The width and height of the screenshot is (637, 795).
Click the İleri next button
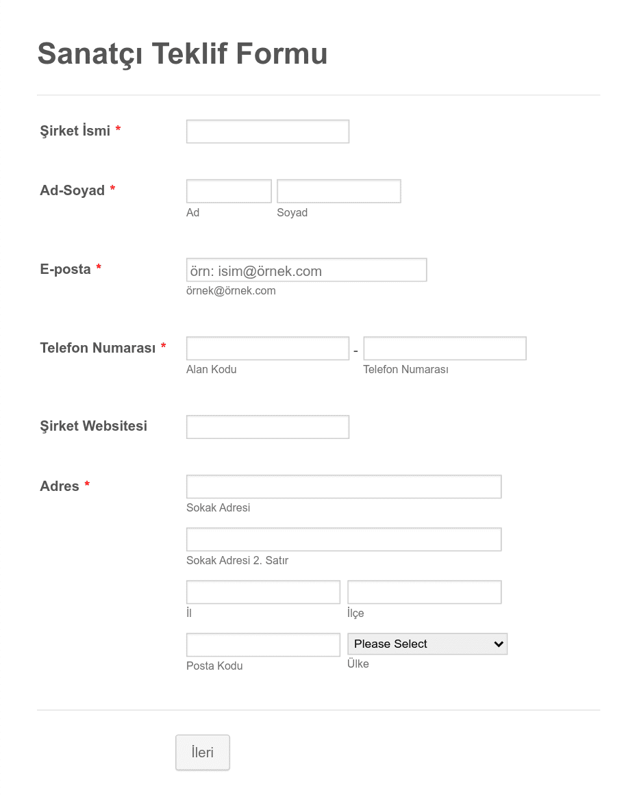click(202, 753)
